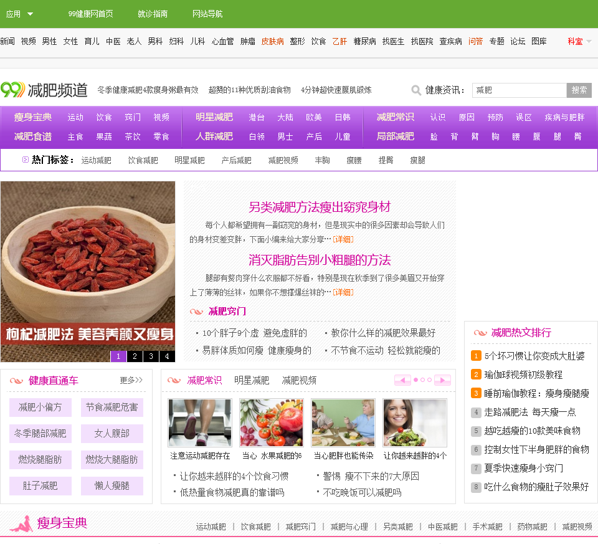Select the third pager dot
The width and height of the screenshot is (598, 544).
pyautogui.click(x=429, y=380)
